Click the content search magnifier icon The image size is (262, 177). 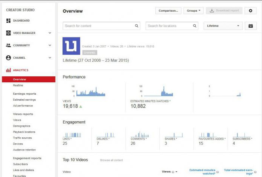[x=137, y=26]
